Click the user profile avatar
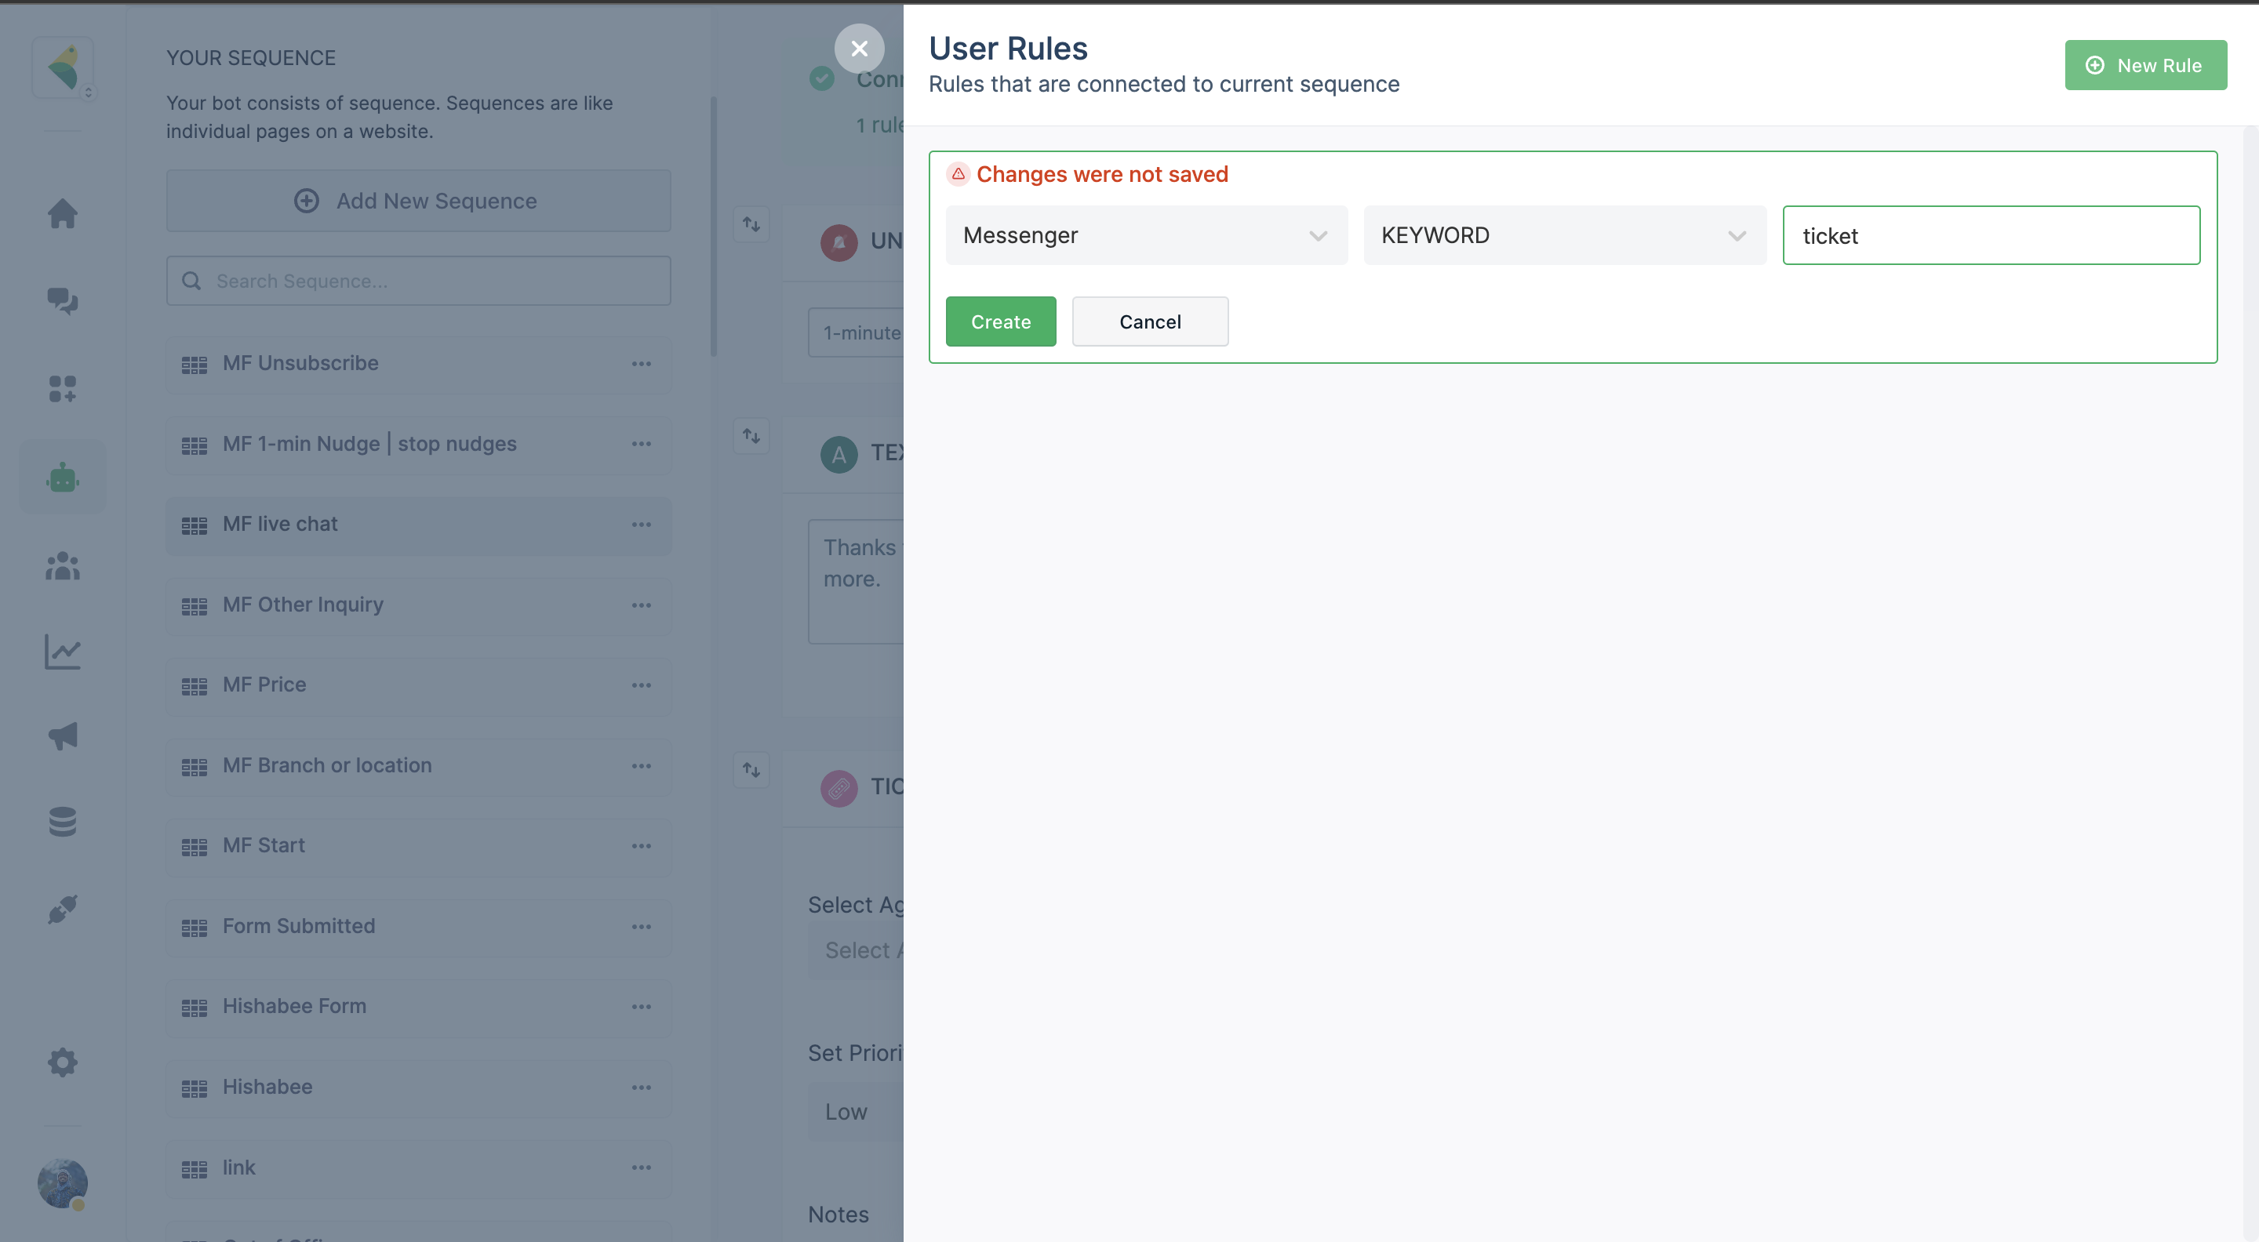The image size is (2259, 1242). pyautogui.click(x=62, y=1183)
